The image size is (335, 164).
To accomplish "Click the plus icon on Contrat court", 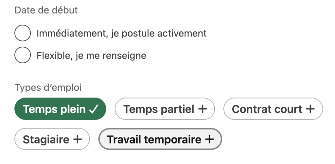I will [310, 109].
